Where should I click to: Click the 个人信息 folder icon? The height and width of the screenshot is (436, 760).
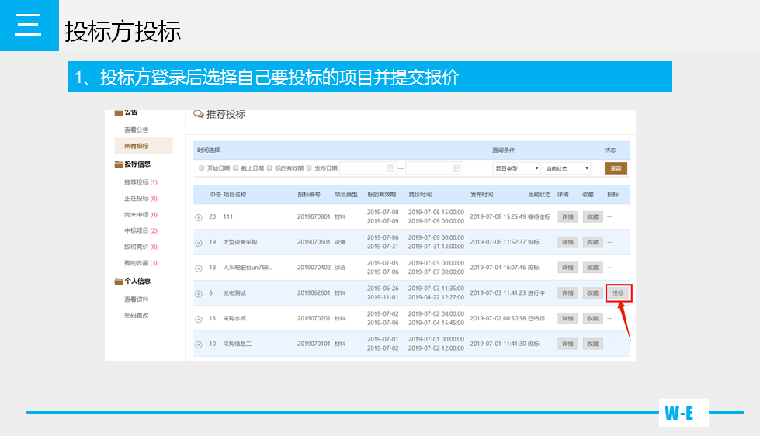(119, 282)
